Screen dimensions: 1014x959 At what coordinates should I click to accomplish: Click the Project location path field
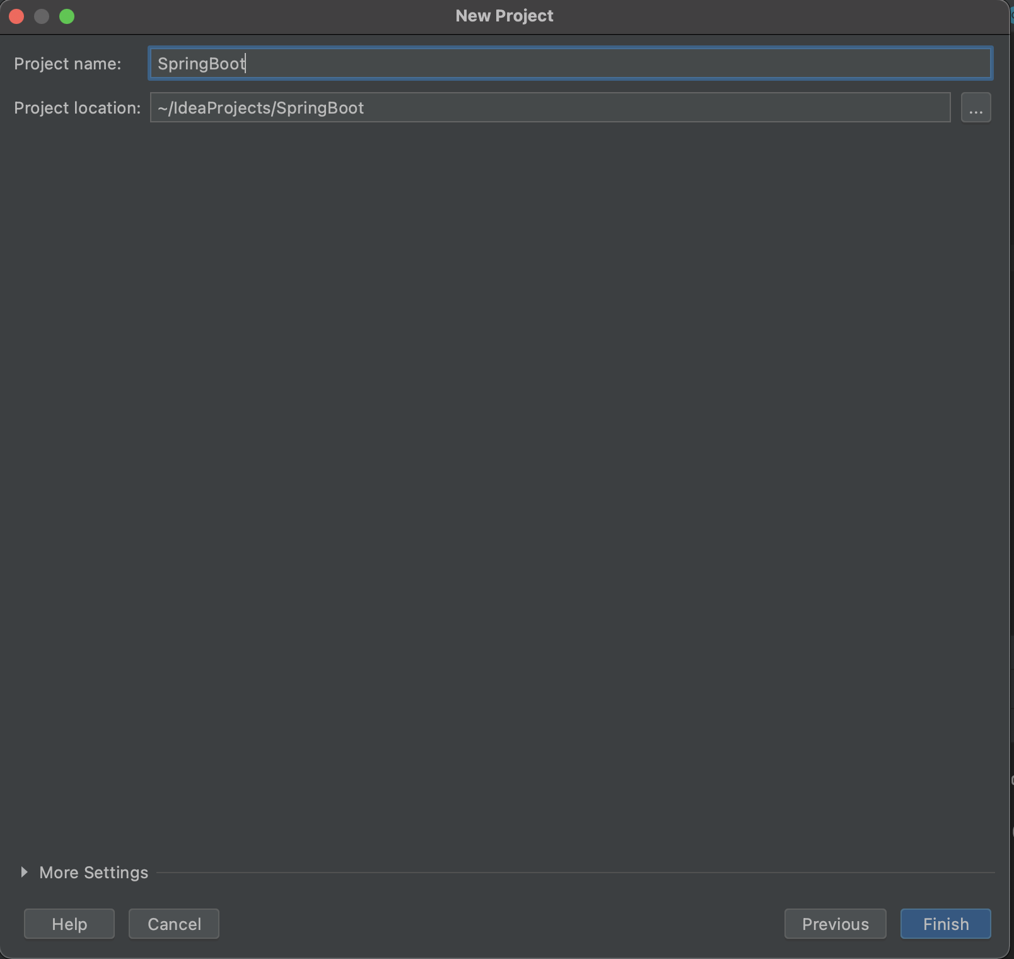tap(549, 107)
